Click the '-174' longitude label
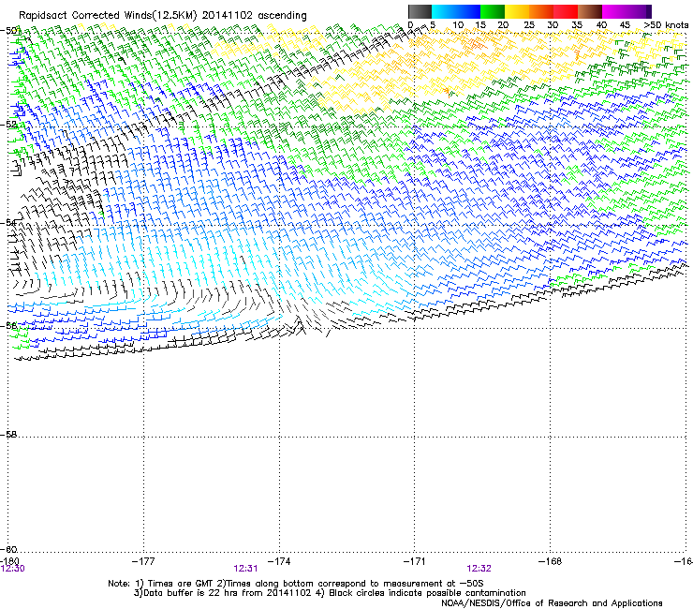Image resolution: width=693 pixels, height=609 pixels. click(279, 561)
